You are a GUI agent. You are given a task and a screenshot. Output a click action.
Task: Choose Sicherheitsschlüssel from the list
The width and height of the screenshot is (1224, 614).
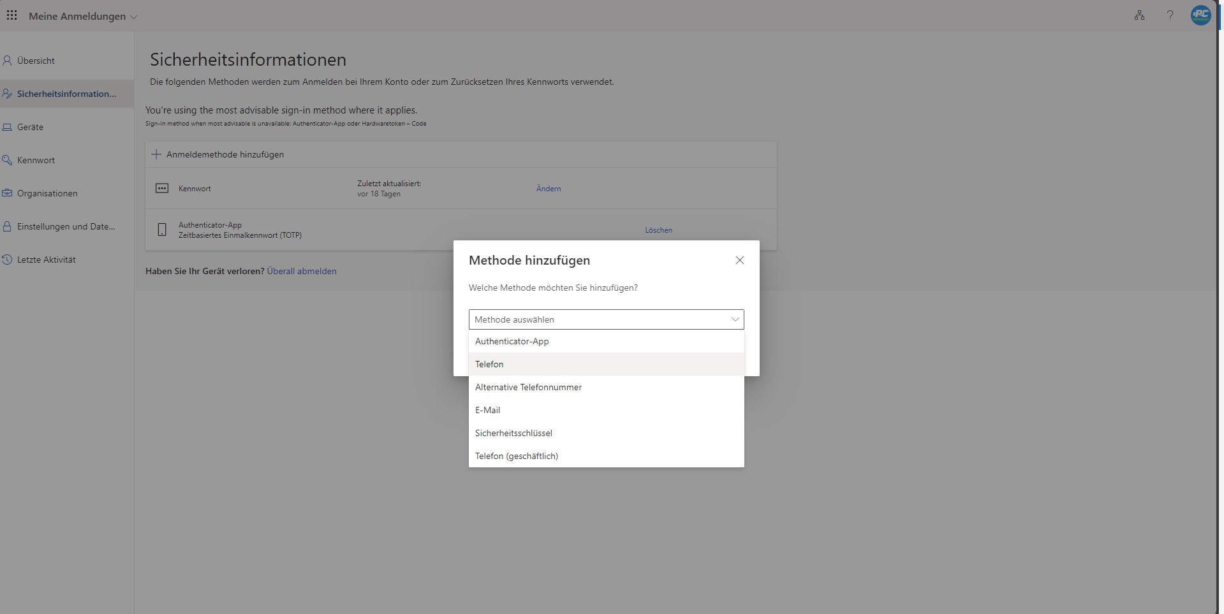[513, 433]
